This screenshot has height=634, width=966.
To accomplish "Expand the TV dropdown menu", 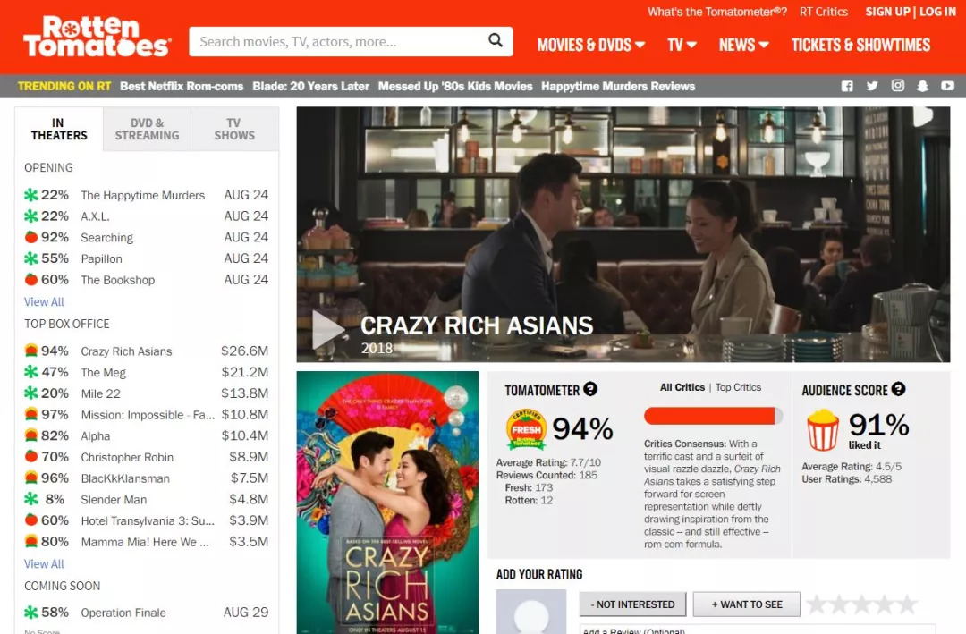I will click(682, 45).
